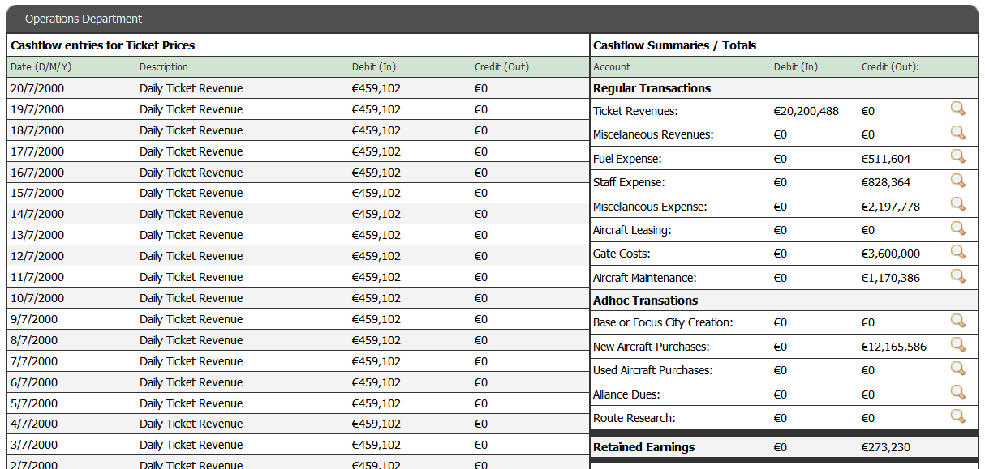Image resolution: width=985 pixels, height=469 pixels.
Task: View Aircraft Maintenance cashflow magnifier
Action: click(957, 275)
